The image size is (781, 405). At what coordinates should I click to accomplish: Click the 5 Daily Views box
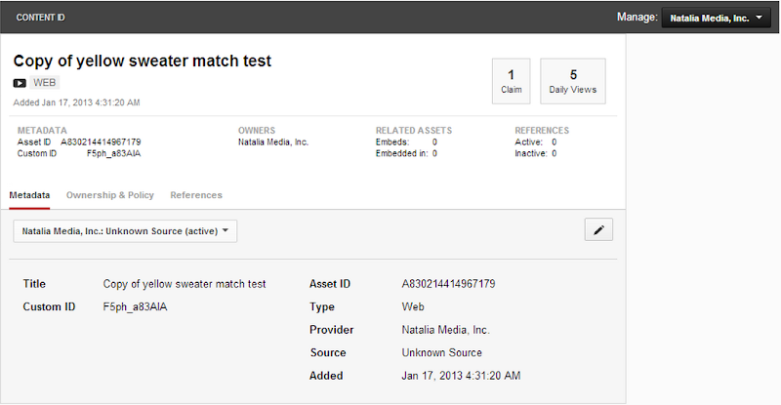pyautogui.click(x=573, y=81)
